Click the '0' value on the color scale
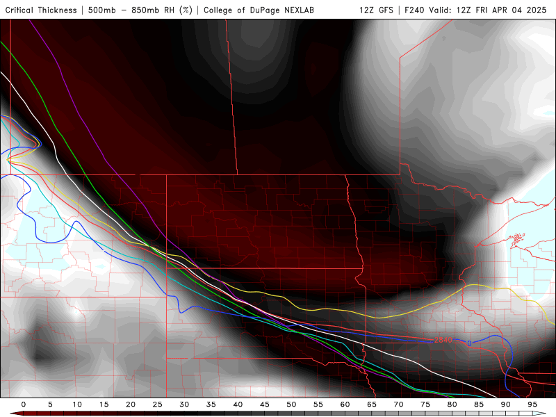The height and width of the screenshot is (417, 556). point(24,404)
